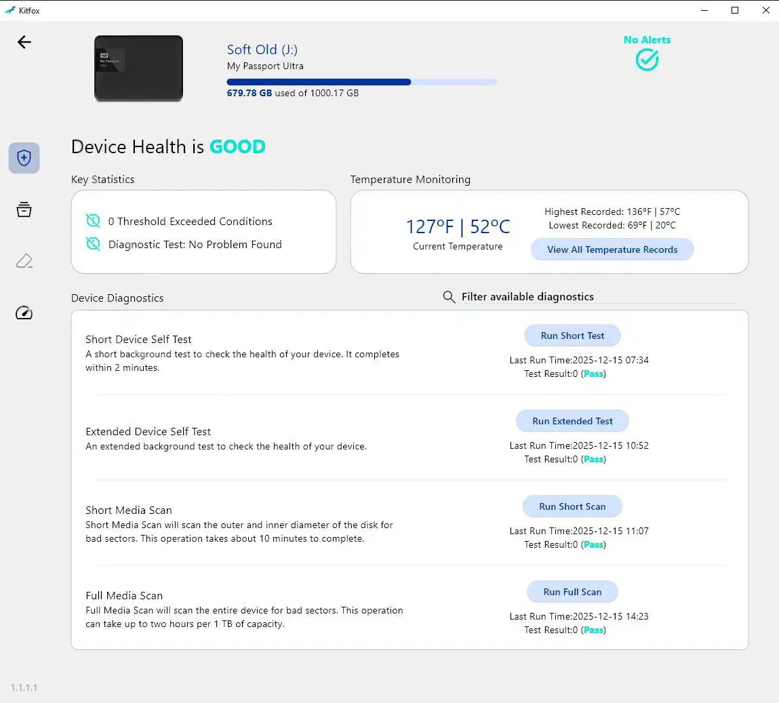Open the device health shield icon
779x703 pixels.
click(x=24, y=158)
